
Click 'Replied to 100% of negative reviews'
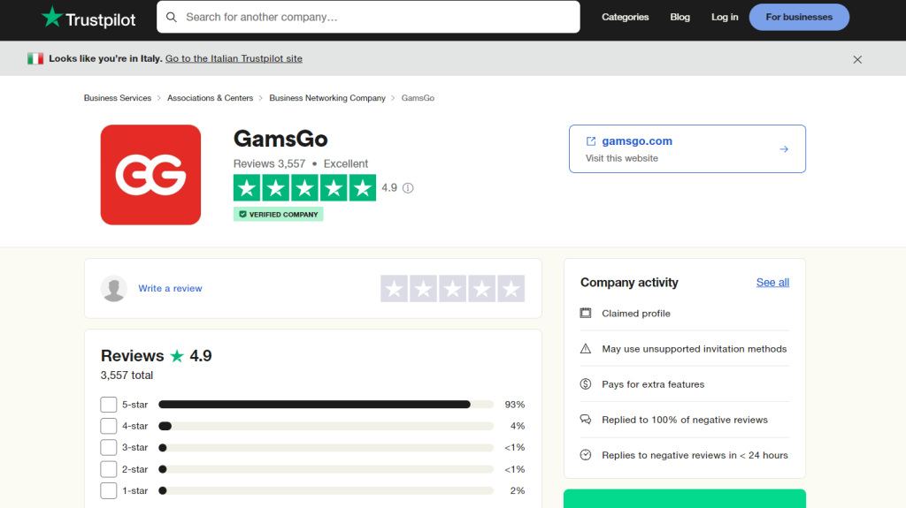pos(685,420)
